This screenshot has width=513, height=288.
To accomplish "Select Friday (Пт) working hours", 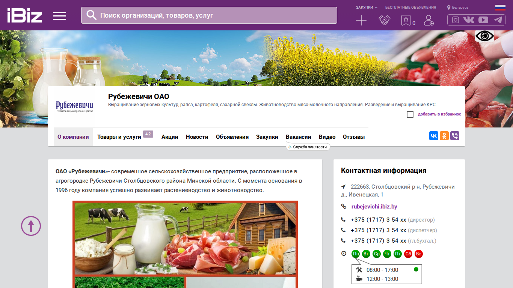I will pos(398,254).
